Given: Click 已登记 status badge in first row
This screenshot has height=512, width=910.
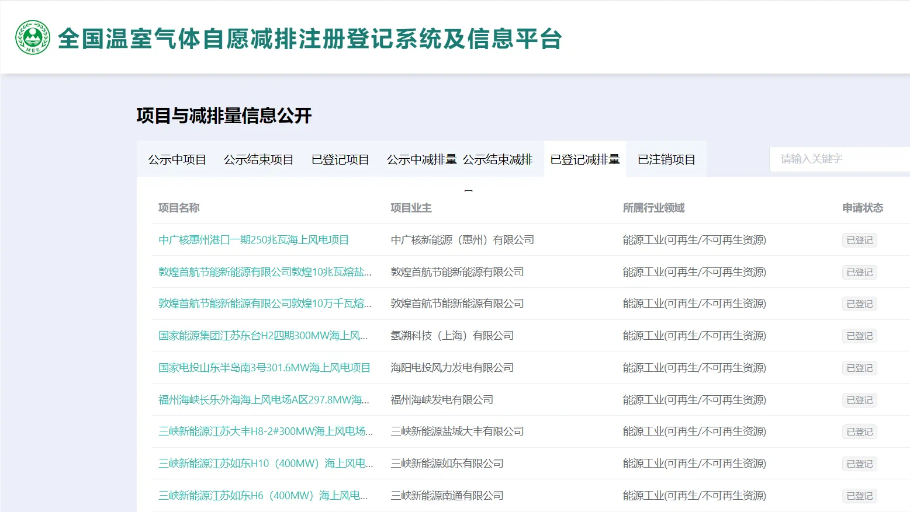Looking at the screenshot, I should (859, 241).
